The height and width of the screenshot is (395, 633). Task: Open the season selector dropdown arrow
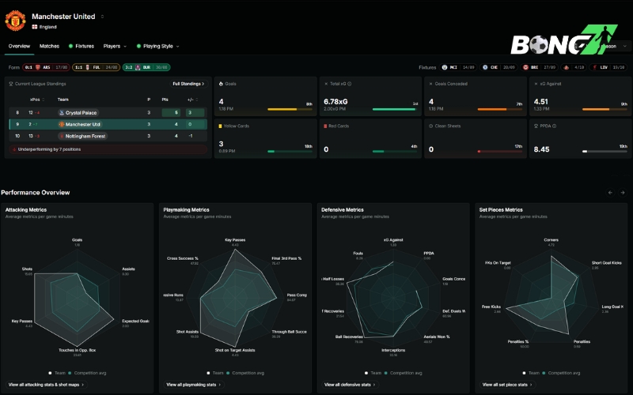click(x=625, y=46)
